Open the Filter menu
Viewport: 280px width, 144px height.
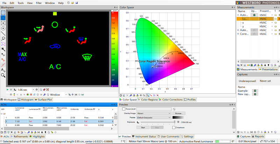(x=39, y=3)
